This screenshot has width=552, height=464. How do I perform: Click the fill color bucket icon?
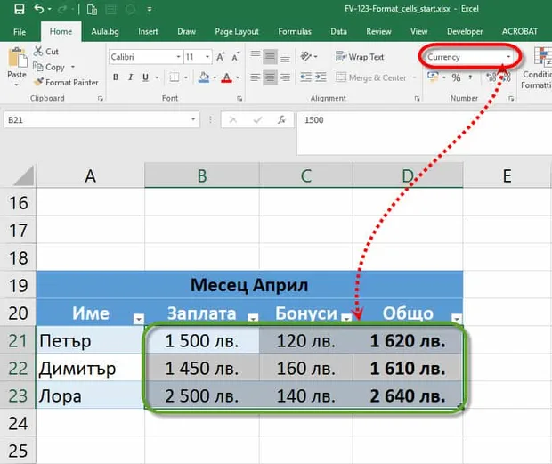pyautogui.click(x=204, y=77)
